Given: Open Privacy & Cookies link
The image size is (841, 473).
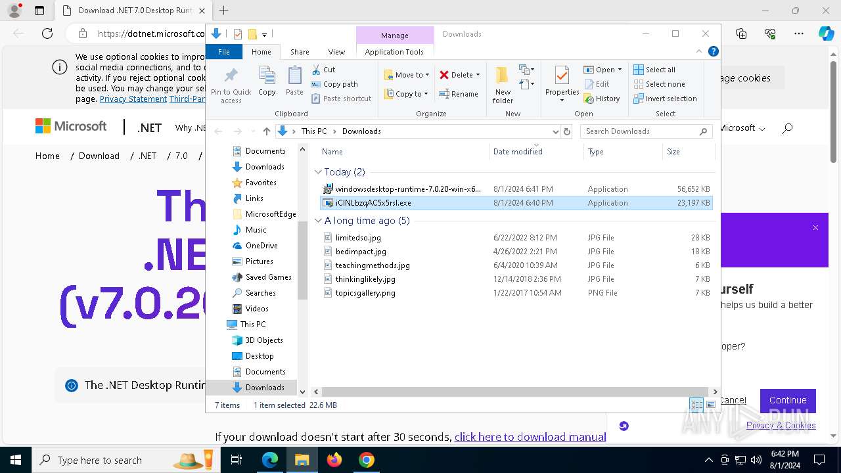Looking at the screenshot, I should tap(781, 425).
